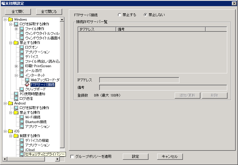This screenshot has height=165, width=238.
Task: Expand the ファイル操作 tree node
Action: click(16, 29)
